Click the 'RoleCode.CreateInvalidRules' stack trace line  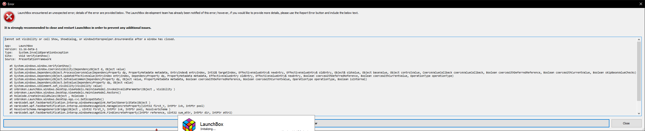(48, 96)
